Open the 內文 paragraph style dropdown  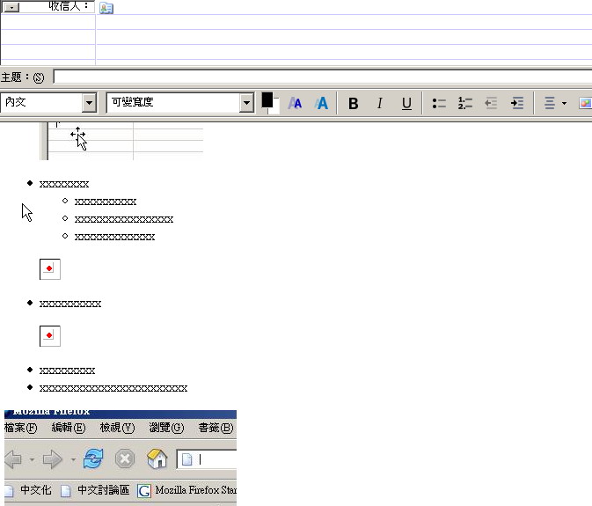[89, 102]
